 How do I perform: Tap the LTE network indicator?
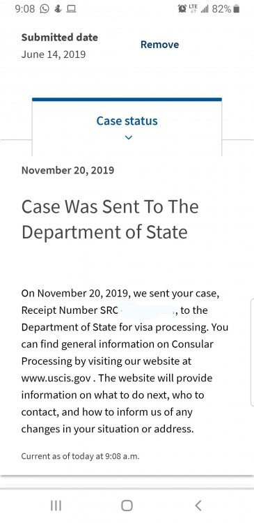pos(193,9)
